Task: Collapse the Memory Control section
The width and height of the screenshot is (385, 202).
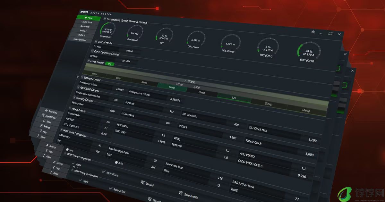Action: click(74, 97)
